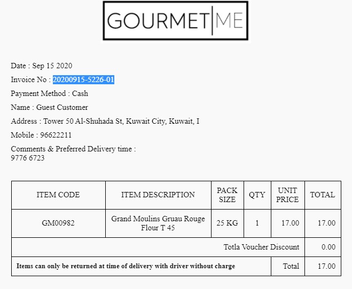Click the voucher discount value 0.00
The width and height of the screenshot is (352, 289).
pos(328,247)
